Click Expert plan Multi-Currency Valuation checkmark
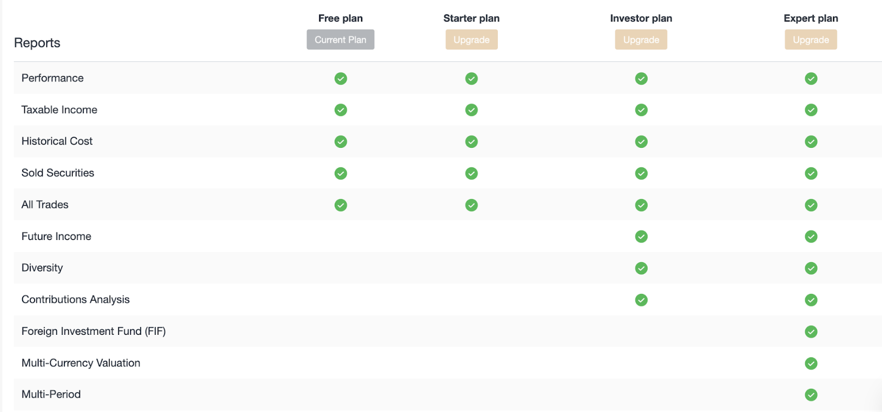 811,363
